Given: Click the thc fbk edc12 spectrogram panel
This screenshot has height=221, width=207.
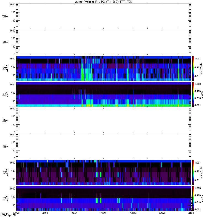Looking at the screenshot, I should (x=104, y=172).
